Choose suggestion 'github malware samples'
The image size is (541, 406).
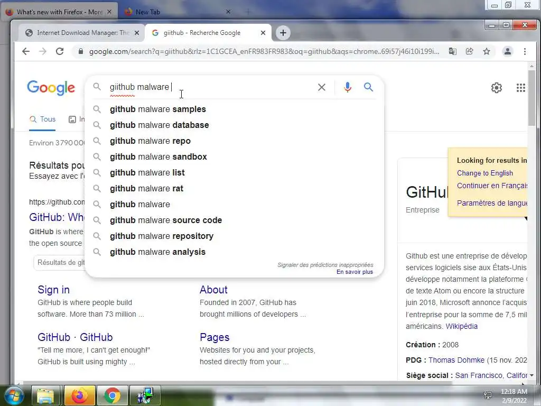tap(234, 109)
